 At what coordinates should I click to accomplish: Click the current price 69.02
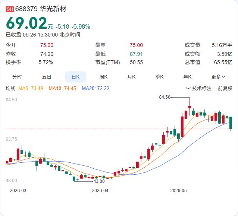26,23
